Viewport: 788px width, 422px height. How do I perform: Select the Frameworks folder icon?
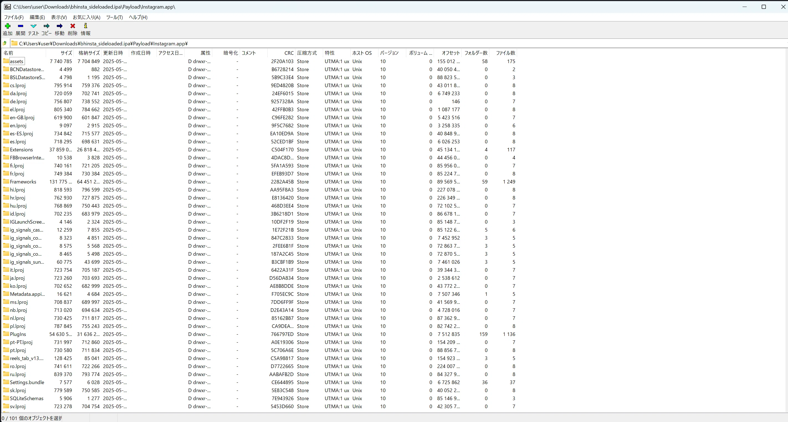6,182
